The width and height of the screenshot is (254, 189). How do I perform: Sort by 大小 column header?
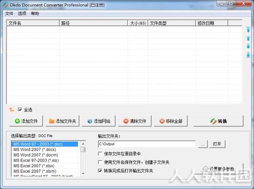(138, 23)
